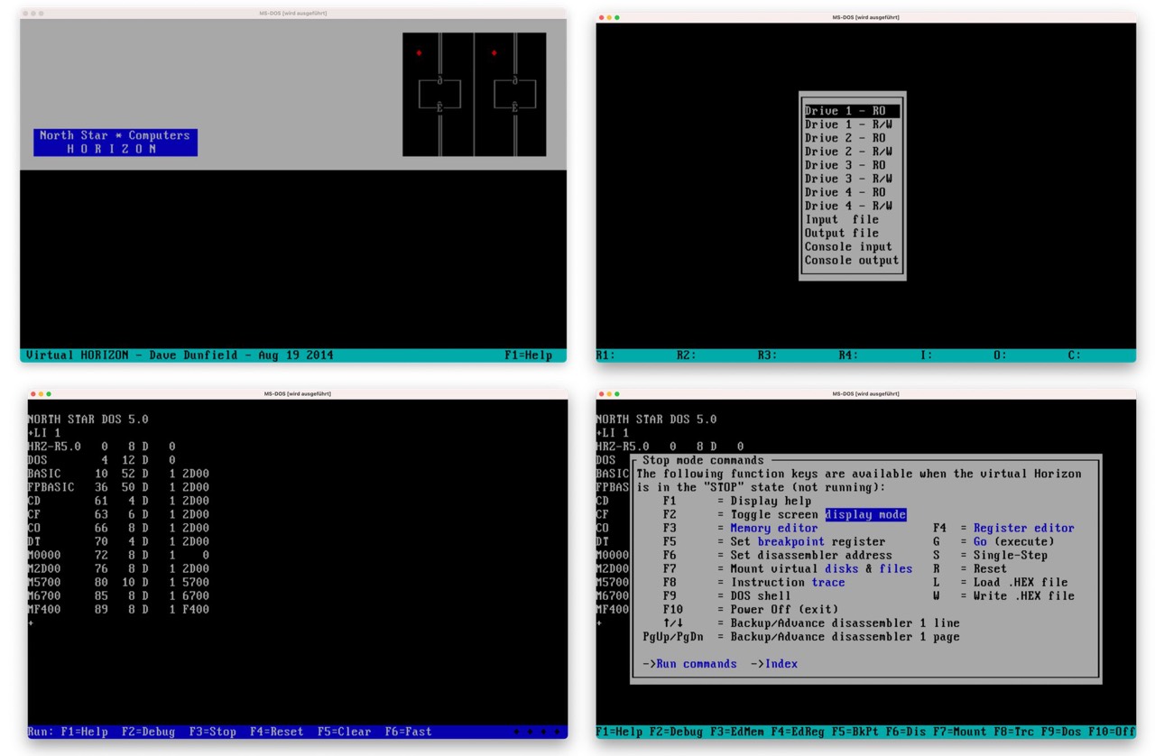This screenshot has width=1155, height=756.
Task: Open the 'Register editor' help link
Action: click(1024, 528)
